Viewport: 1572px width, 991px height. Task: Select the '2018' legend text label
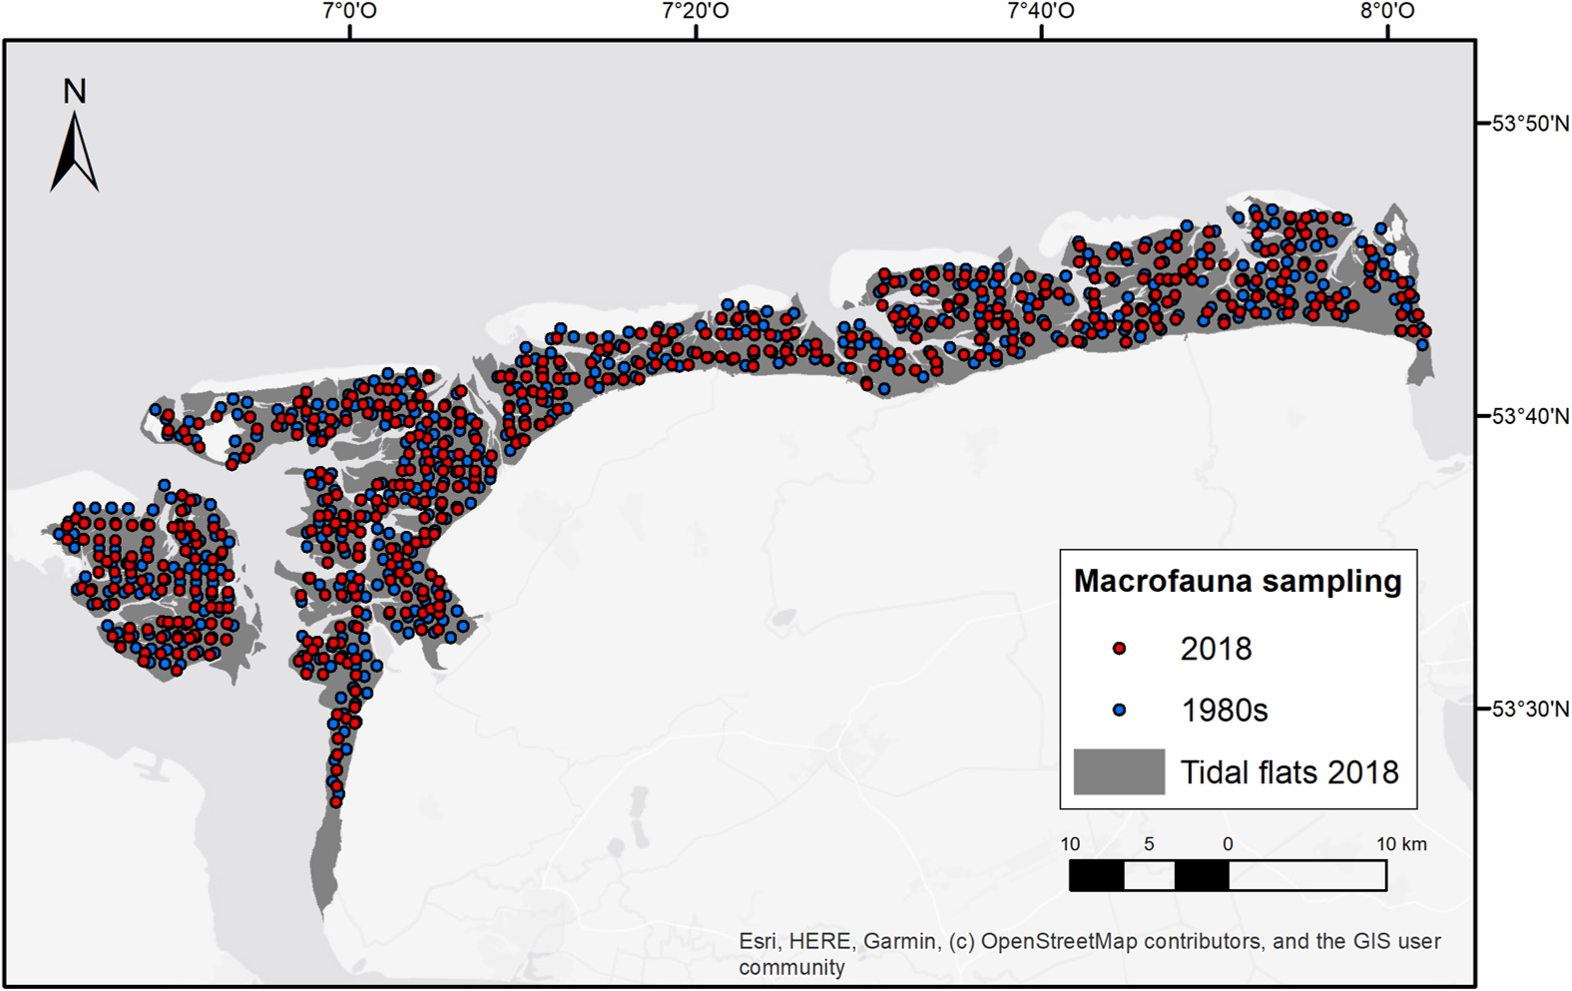coord(1215,650)
